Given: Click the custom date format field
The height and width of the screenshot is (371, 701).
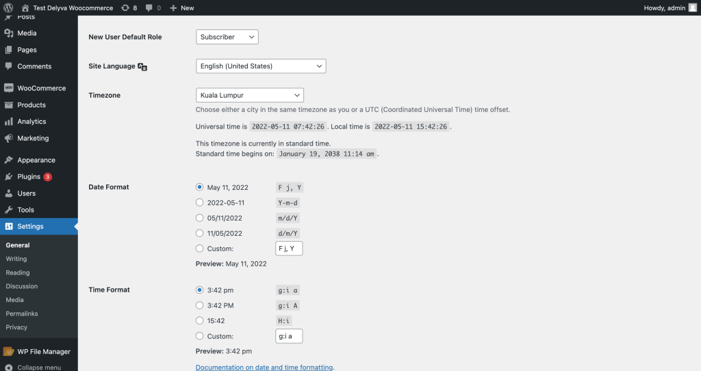Looking at the screenshot, I should click(289, 248).
